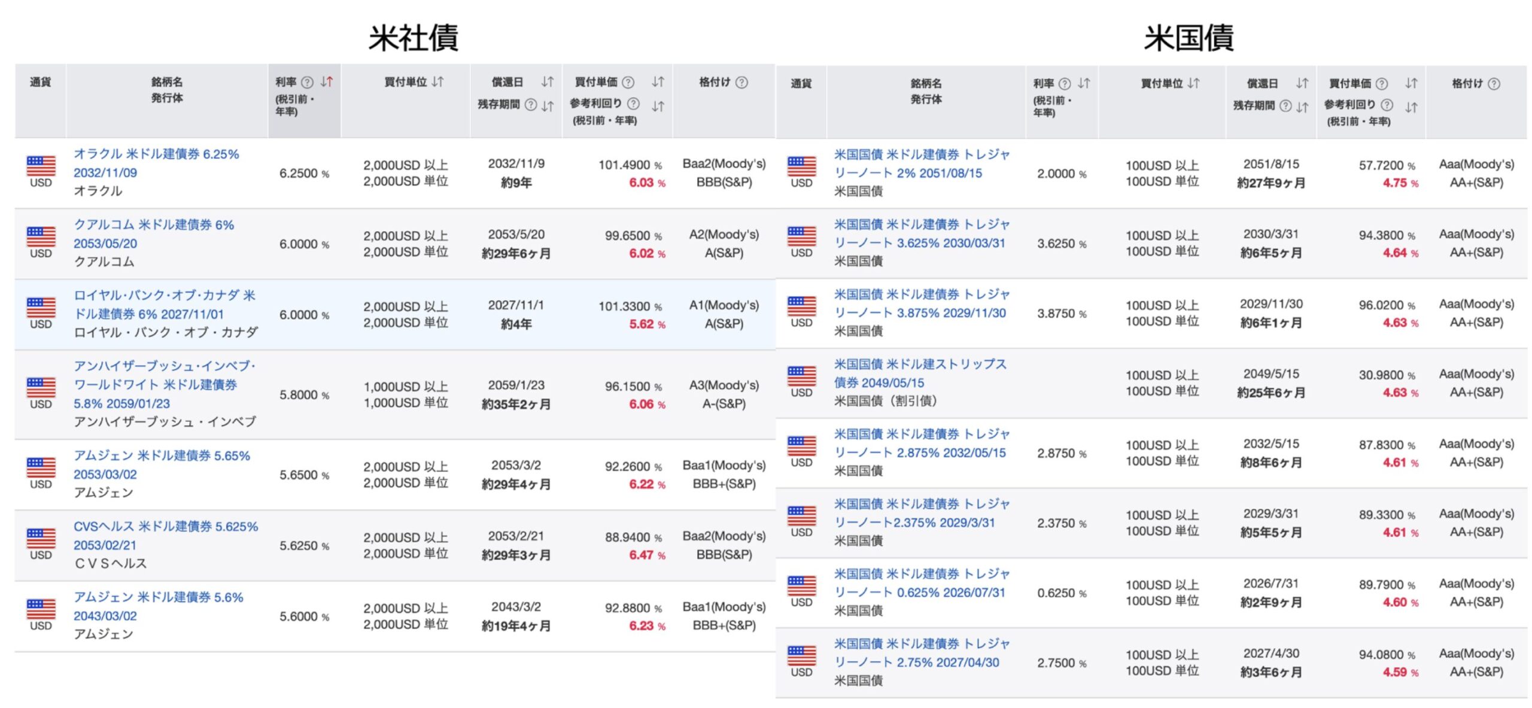Click 銘柄名 header in 米国債 table
The height and width of the screenshot is (708, 1532).
(x=926, y=83)
